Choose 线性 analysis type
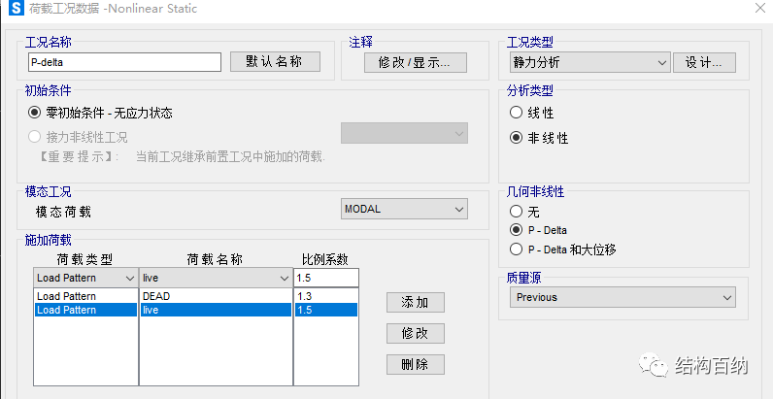Image resolution: width=773 pixels, height=399 pixels. (x=517, y=113)
